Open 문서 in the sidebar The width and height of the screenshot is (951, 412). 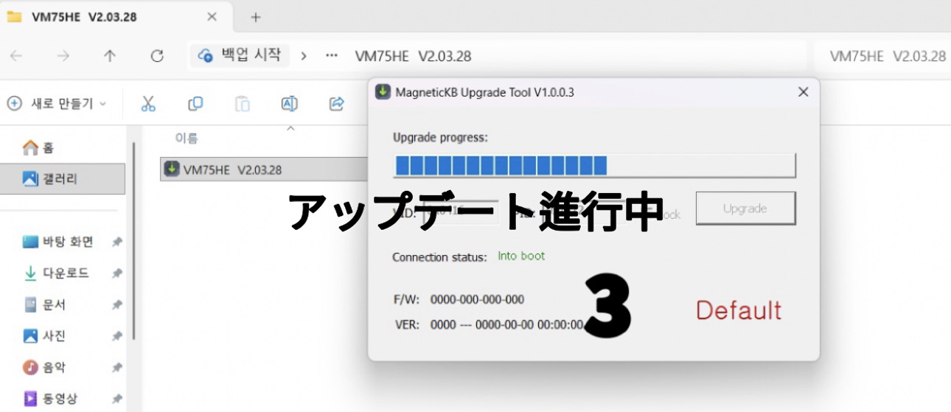coord(45,304)
